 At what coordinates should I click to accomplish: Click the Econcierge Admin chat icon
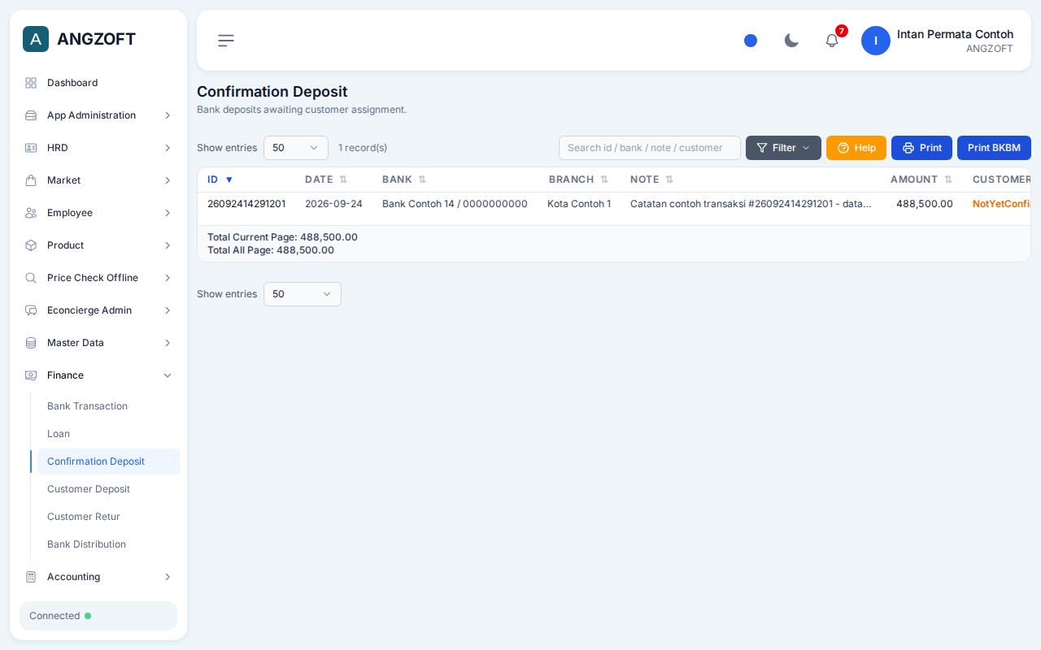[31, 310]
